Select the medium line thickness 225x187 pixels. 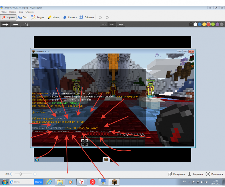(112, 24)
